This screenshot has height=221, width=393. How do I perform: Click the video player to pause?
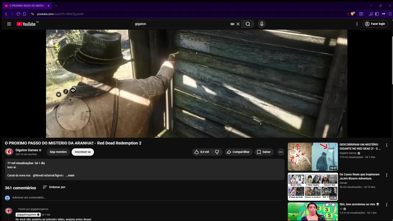tap(196, 83)
